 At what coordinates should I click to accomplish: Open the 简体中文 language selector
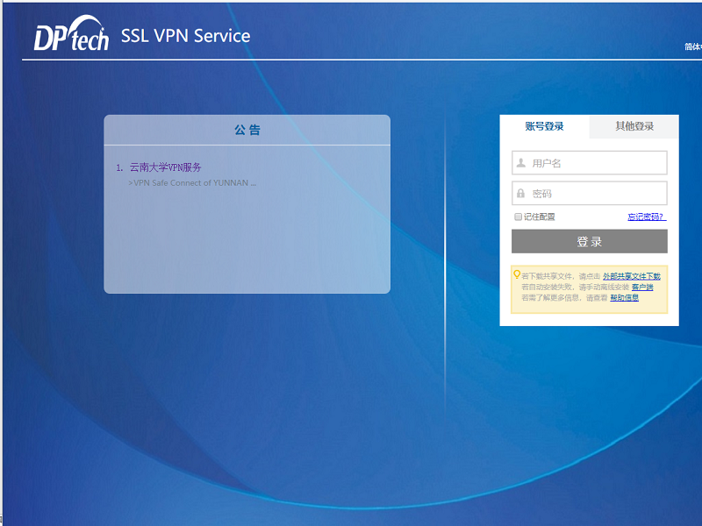[692, 47]
